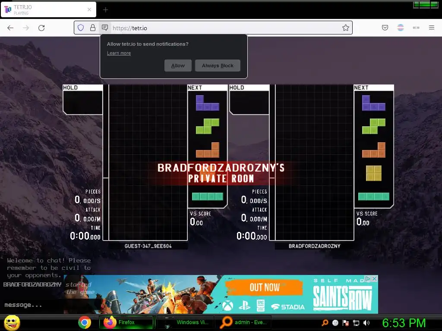Viewport: 442px width, 331px height.
Task: Allow tetr.io notifications
Action: [178, 66]
